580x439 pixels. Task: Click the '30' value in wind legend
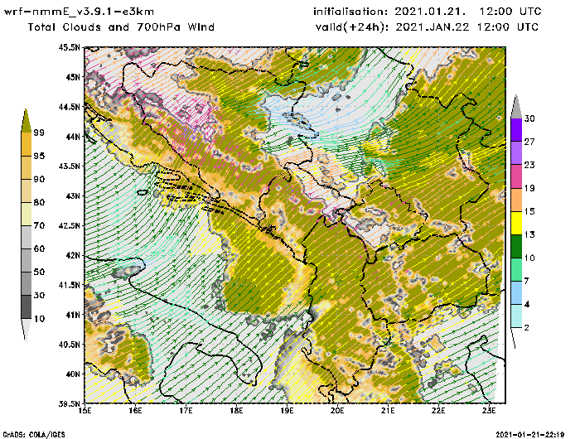tap(529, 118)
